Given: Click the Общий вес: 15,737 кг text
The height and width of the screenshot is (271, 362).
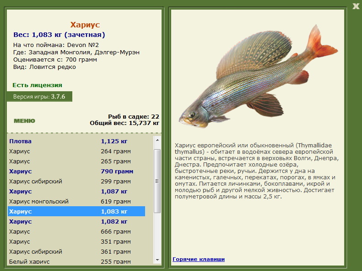Looking at the screenshot, I should coord(124,123).
